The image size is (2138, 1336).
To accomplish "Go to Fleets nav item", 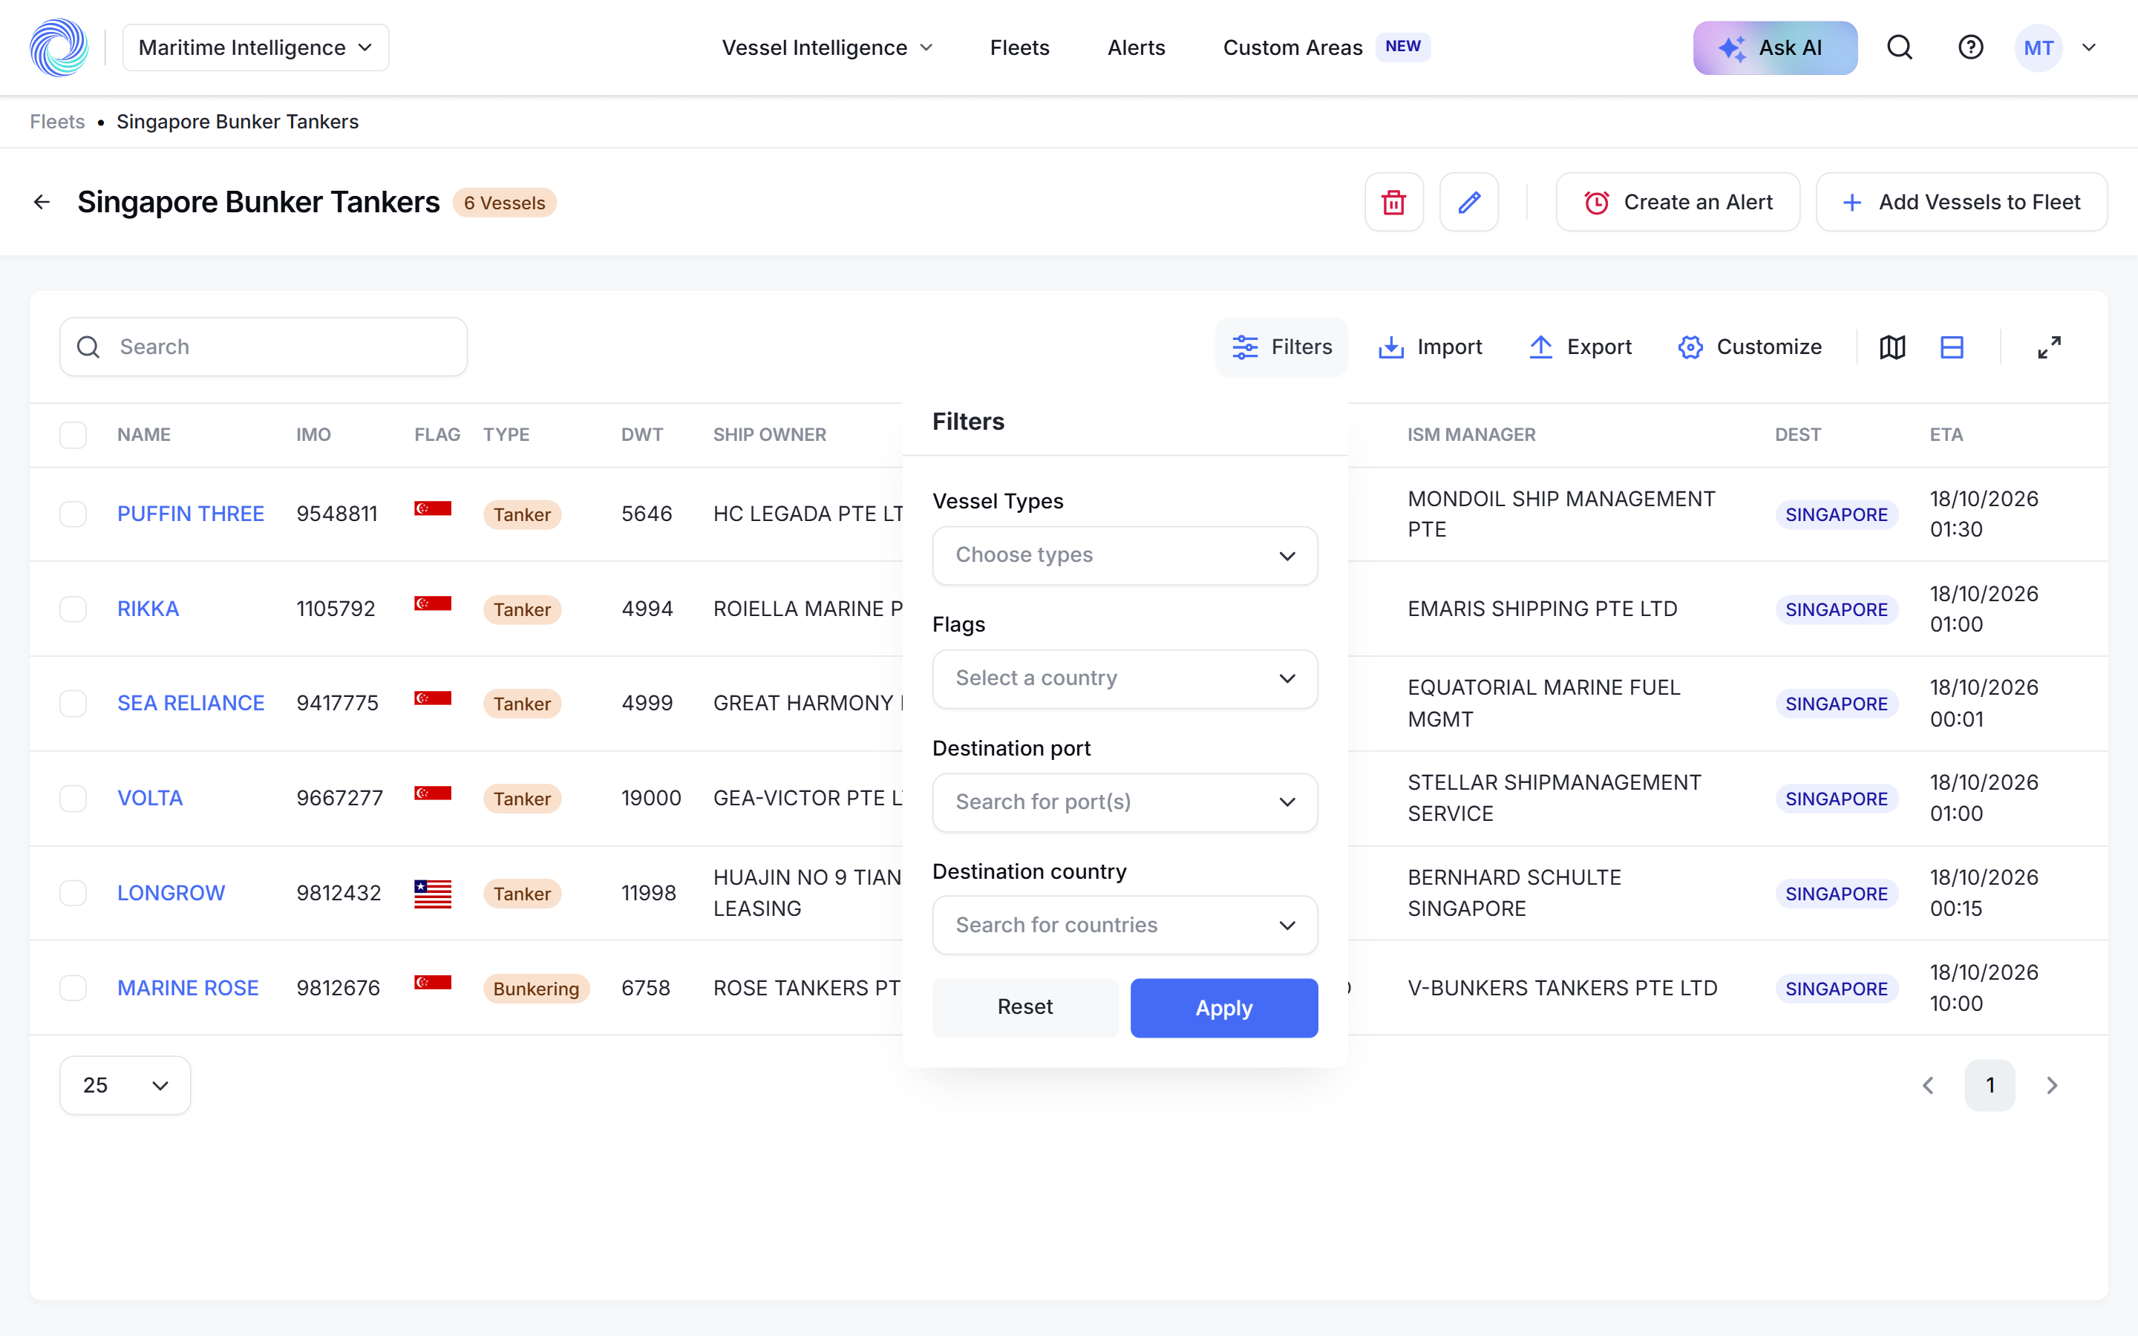I will pyautogui.click(x=1019, y=48).
